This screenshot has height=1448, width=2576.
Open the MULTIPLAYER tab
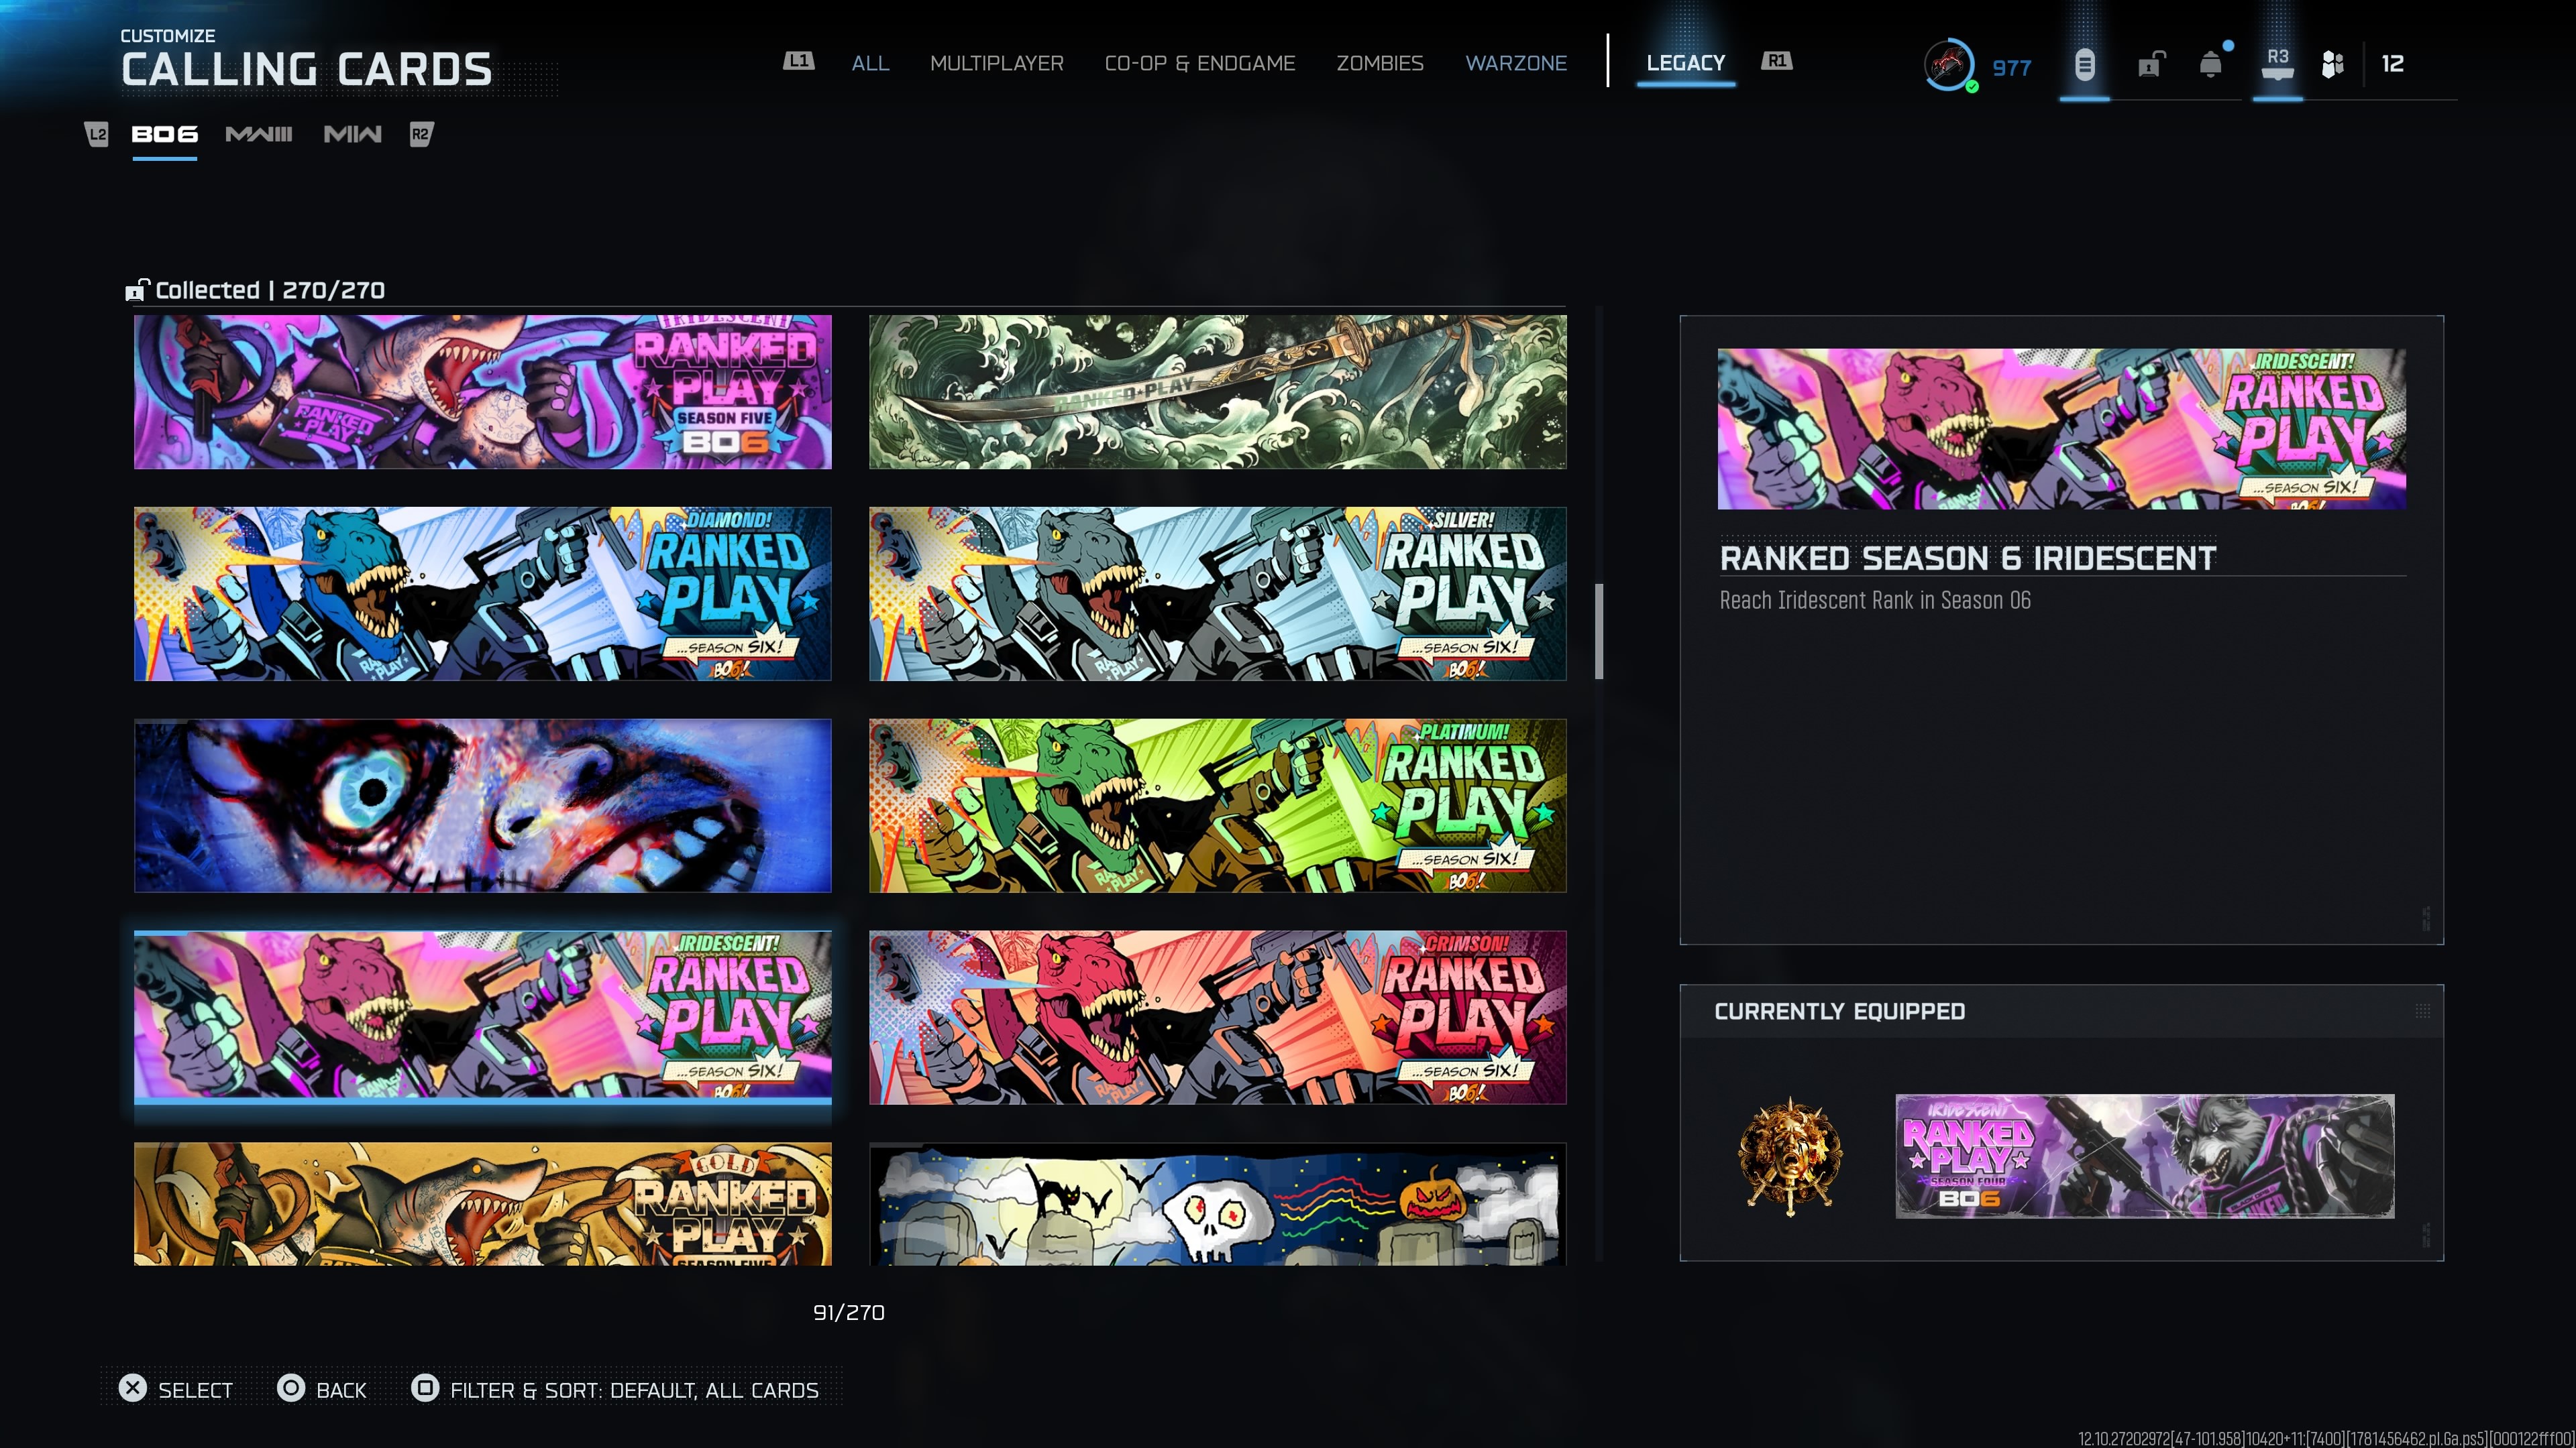[997, 63]
